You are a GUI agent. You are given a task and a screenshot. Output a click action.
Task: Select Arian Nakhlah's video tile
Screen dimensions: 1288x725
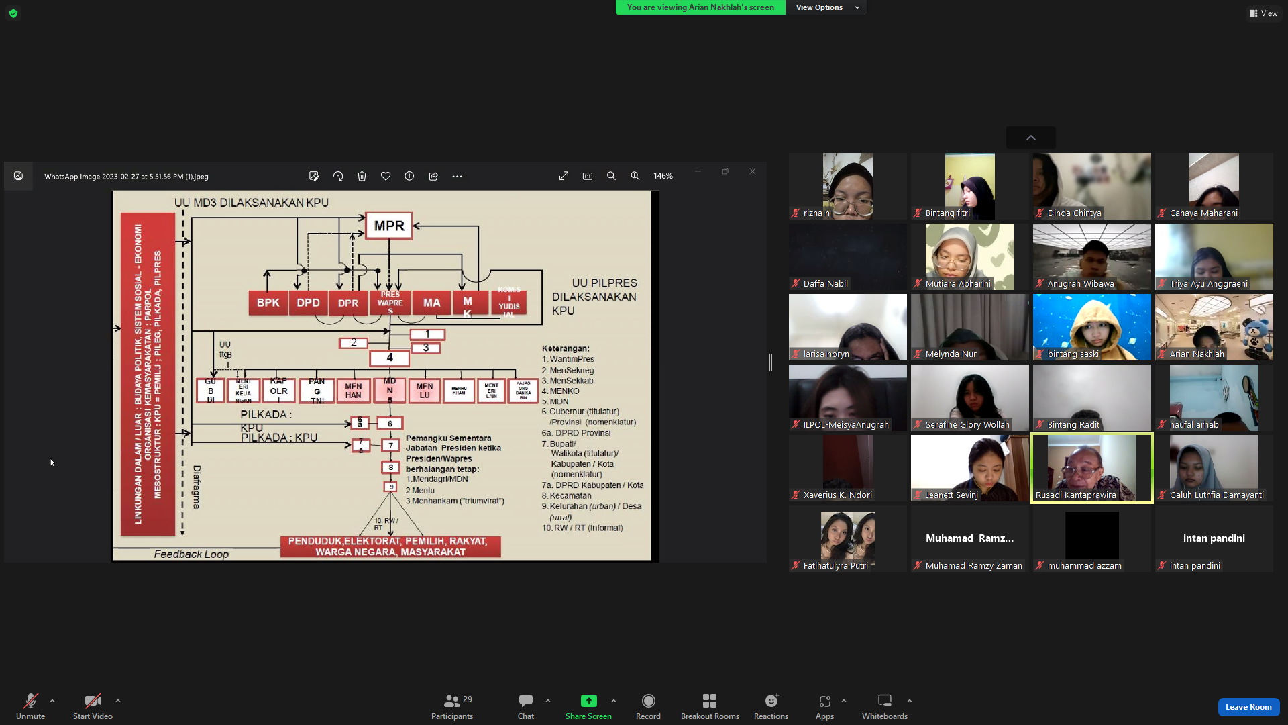tap(1214, 327)
